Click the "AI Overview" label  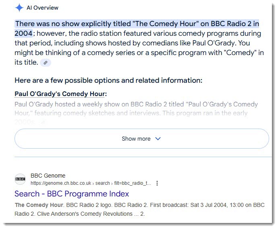click(x=42, y=8)
